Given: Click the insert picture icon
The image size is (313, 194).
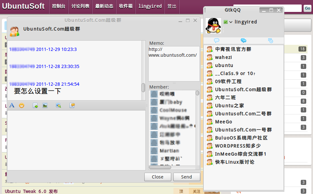Looking at the screenshot, I should [x=45, y=105].
